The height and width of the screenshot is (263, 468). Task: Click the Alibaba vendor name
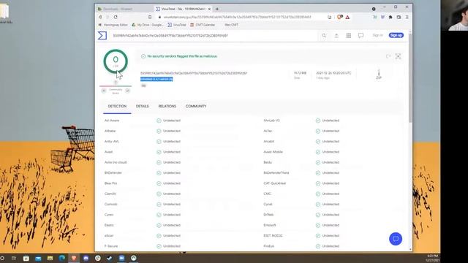click(x=110, y=131)
